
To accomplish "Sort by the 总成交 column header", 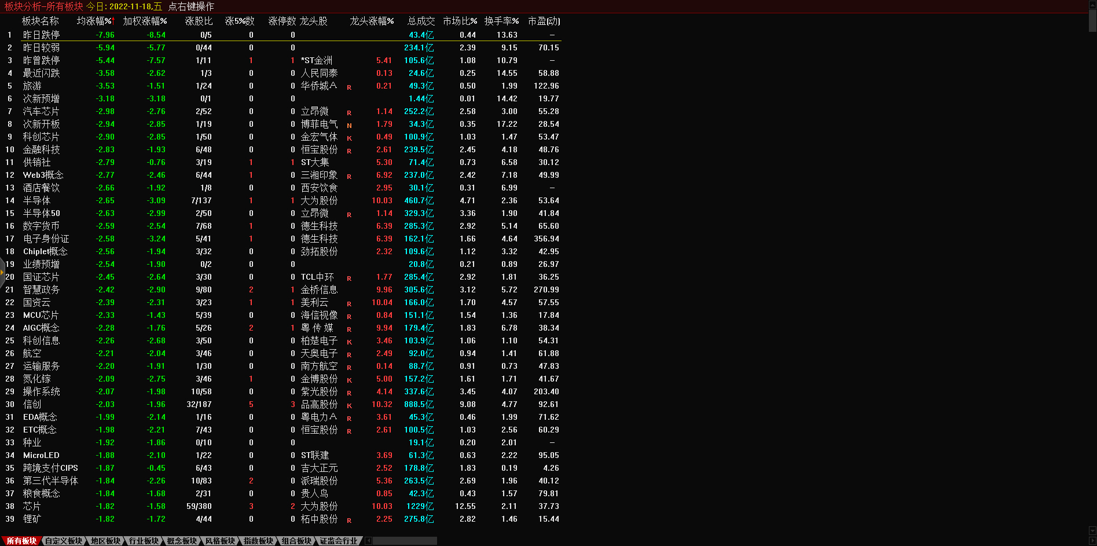I will pos(420,21).
